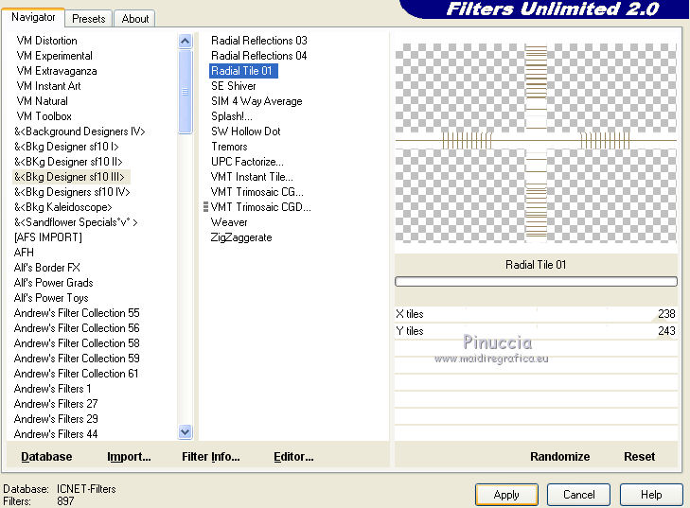Open the Presets tab

[88, 19]
